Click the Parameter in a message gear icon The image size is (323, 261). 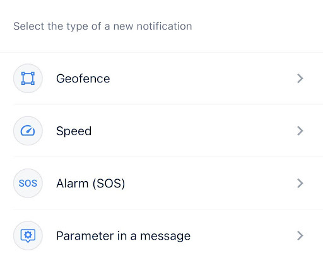28,236
